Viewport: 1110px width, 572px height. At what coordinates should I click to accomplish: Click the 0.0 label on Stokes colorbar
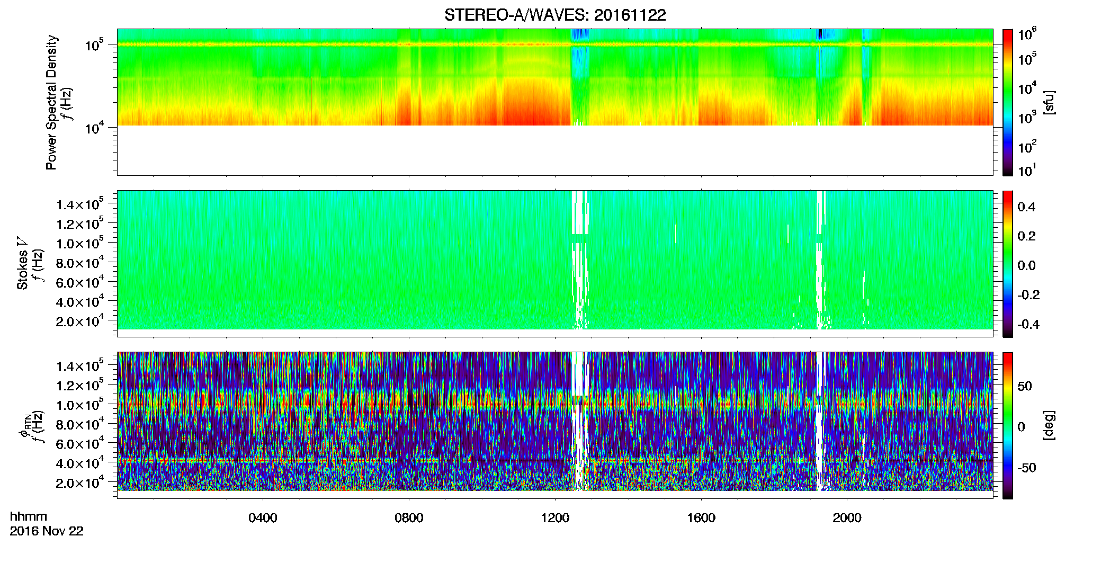(1027, 265)
